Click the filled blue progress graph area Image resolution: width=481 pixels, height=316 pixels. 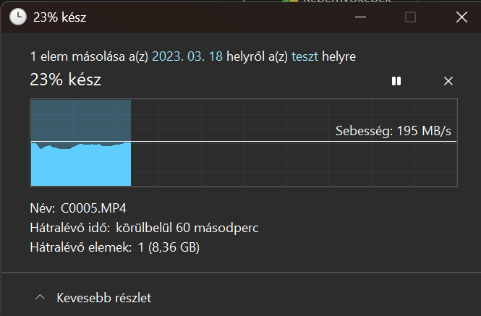(x=81, y=164)
